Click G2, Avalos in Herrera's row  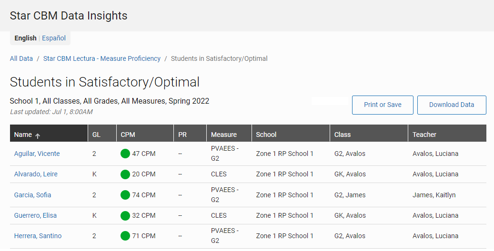pyautogui.click(x=350, y=236)
